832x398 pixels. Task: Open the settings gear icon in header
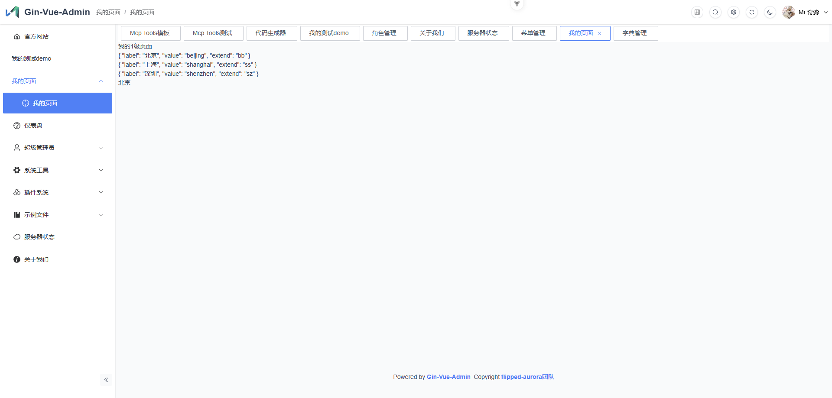734,12
